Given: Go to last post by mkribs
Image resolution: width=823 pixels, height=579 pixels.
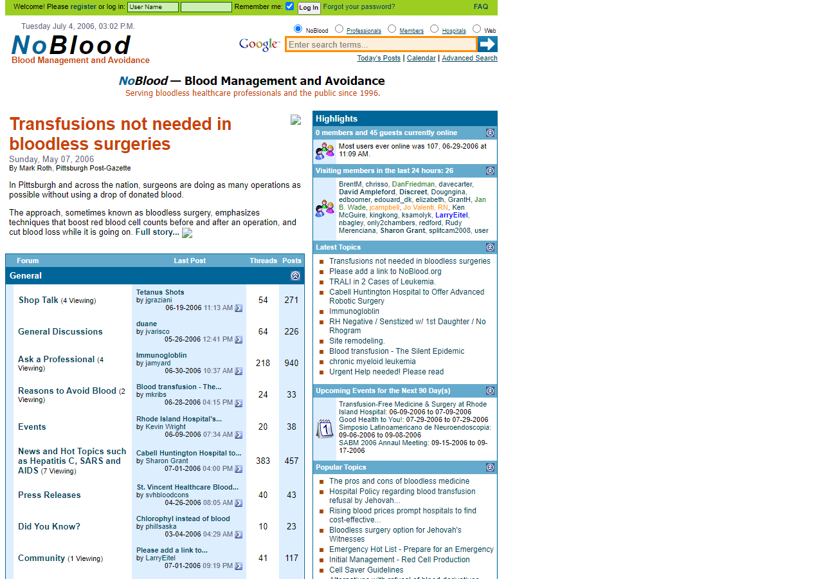Looking at the screenshot, I should pyautogui.click(x=239, y=403).
